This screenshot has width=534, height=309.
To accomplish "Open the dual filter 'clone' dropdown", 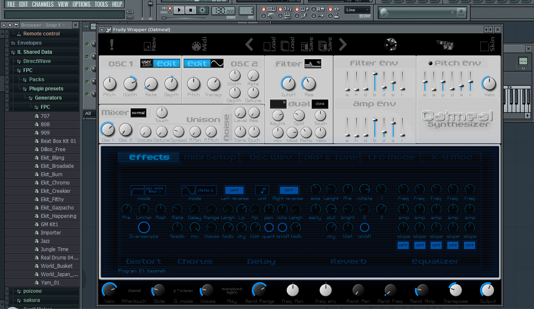I will 320,104.
